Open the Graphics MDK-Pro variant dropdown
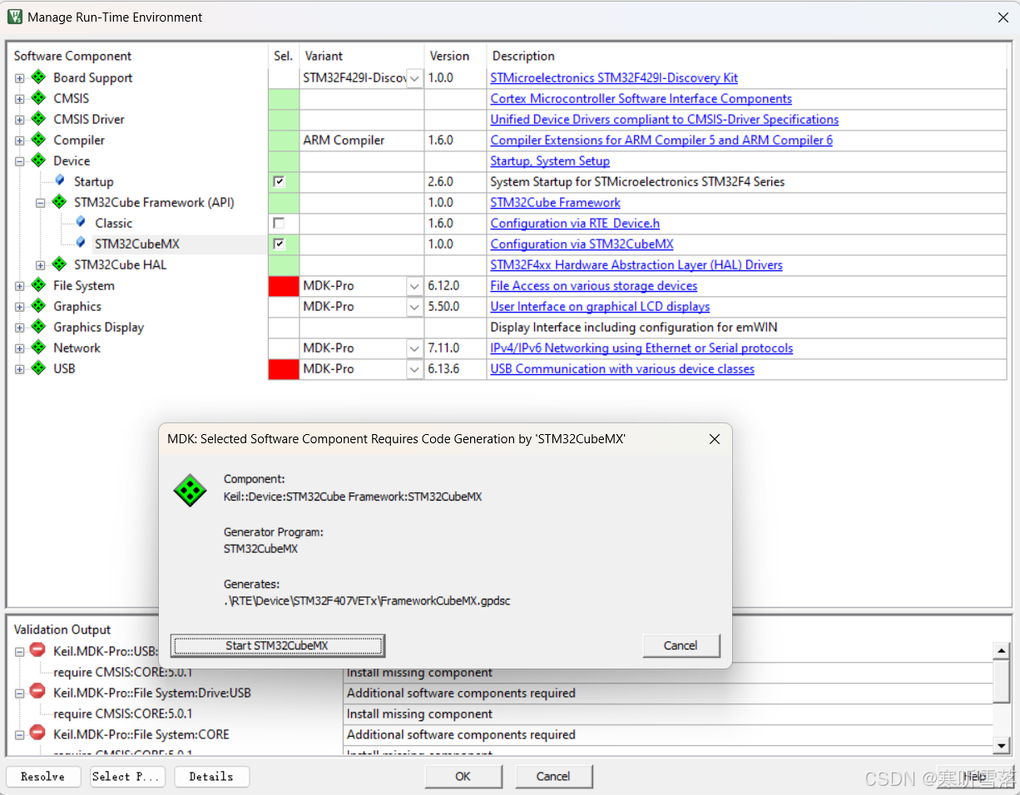Viewport: 1020px width, 795px height. click(x=414, y=307)
